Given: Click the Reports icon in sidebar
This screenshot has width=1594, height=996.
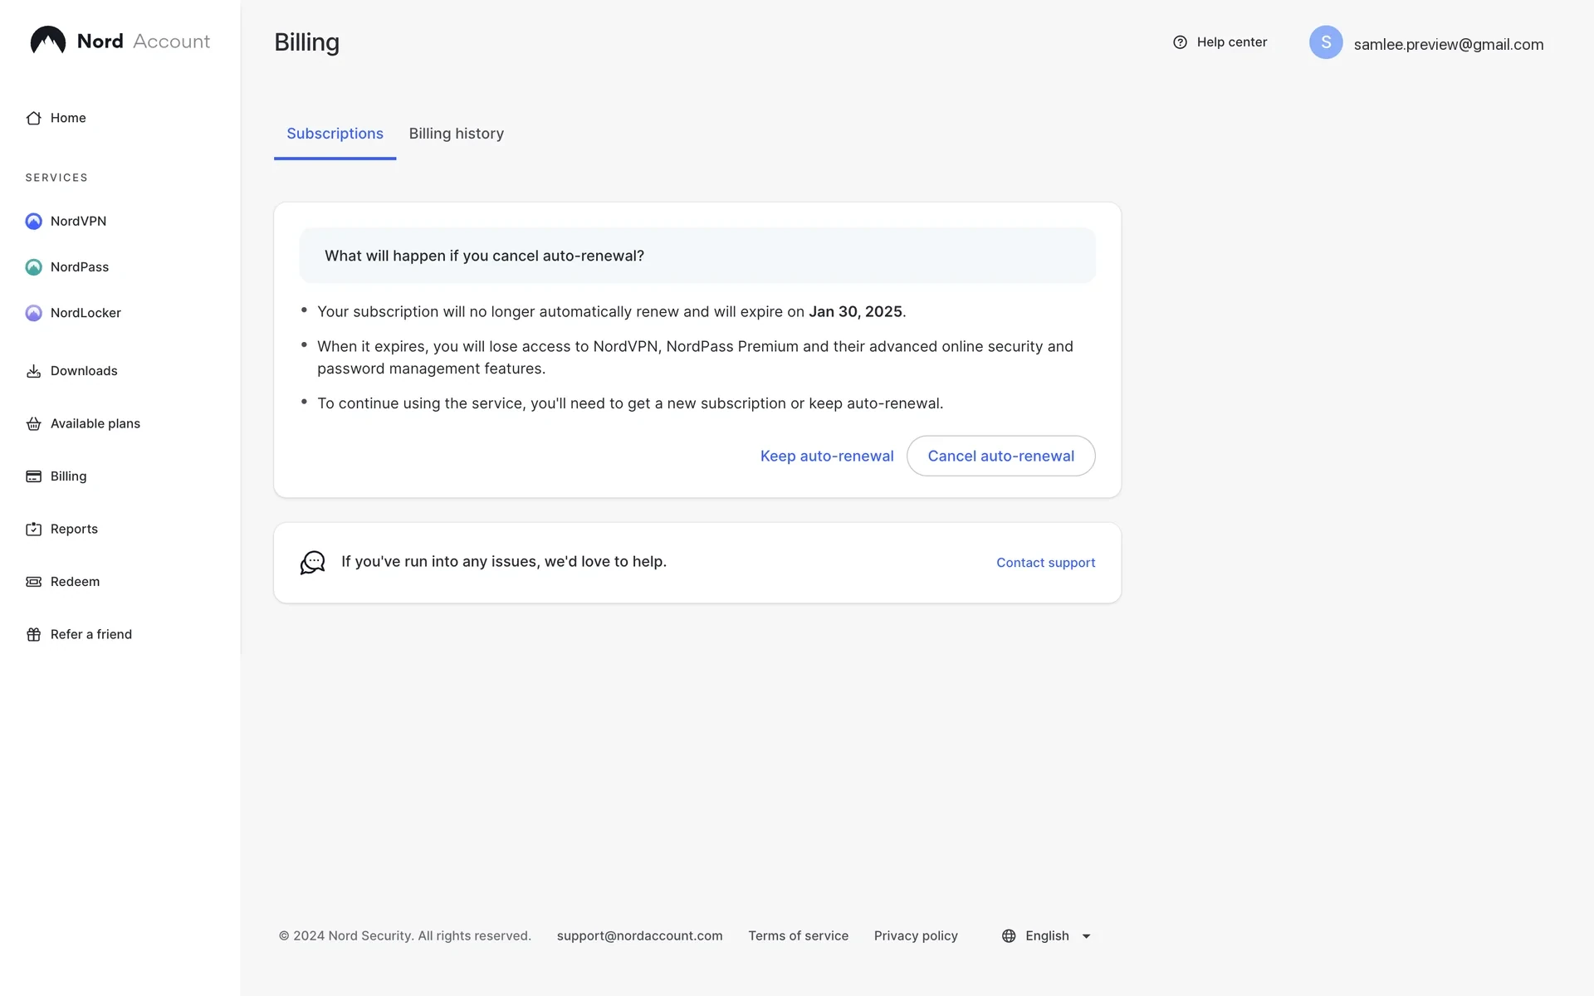Looking at the screenshot, I should 33,530.
